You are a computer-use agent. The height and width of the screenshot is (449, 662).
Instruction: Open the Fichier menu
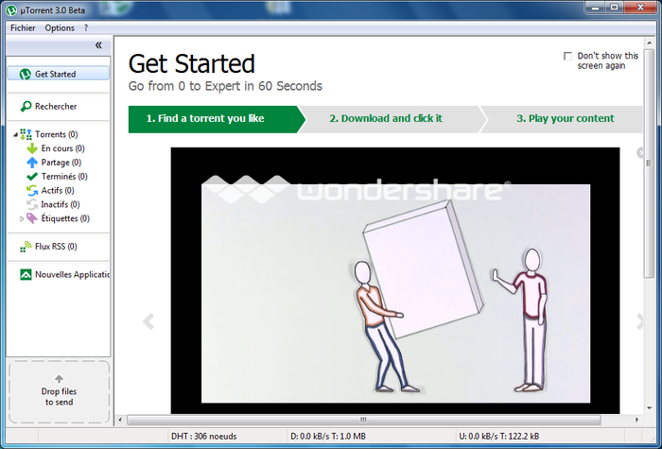pyautogui.click(x=23, y=27)
